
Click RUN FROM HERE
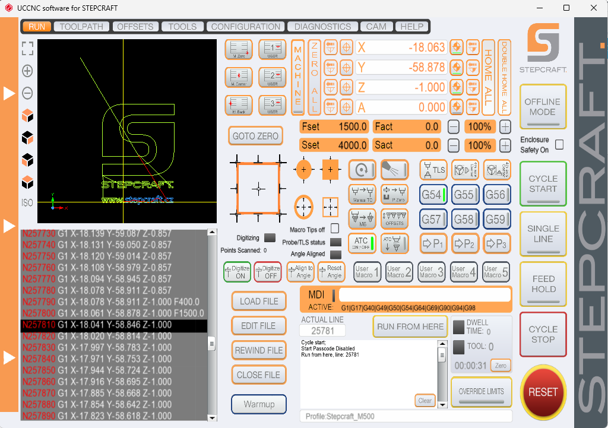410,327
